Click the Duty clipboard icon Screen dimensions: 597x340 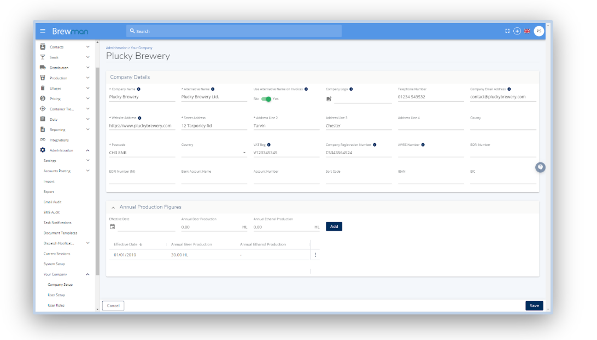43,119
